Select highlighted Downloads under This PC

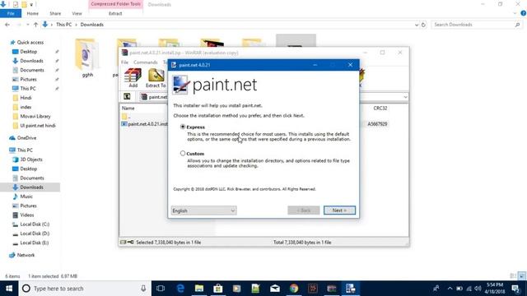30,187
